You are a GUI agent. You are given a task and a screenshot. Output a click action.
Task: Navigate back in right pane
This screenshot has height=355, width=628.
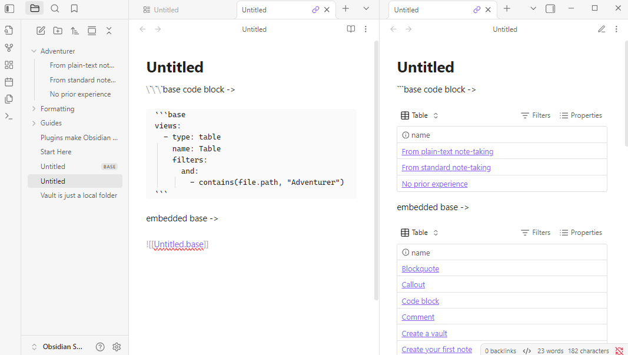(393, 29)
